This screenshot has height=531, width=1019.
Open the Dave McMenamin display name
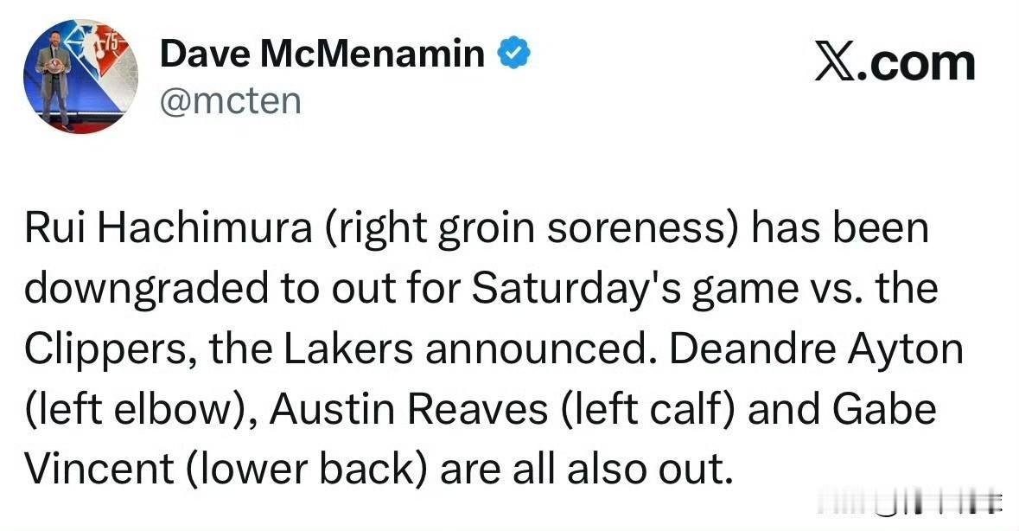pyautogui.click(x=322, y=54)
